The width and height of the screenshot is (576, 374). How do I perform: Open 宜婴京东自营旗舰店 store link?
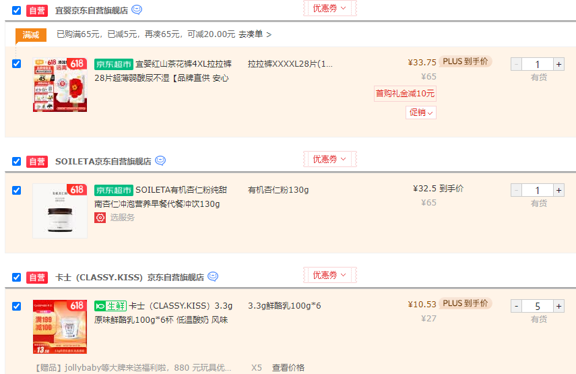pos(92,11)
